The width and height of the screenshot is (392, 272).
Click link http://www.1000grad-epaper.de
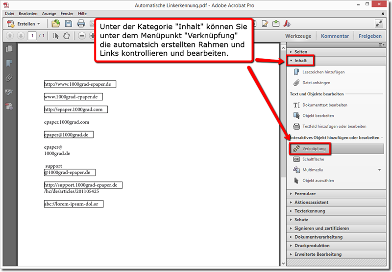[x=80, y=84]
